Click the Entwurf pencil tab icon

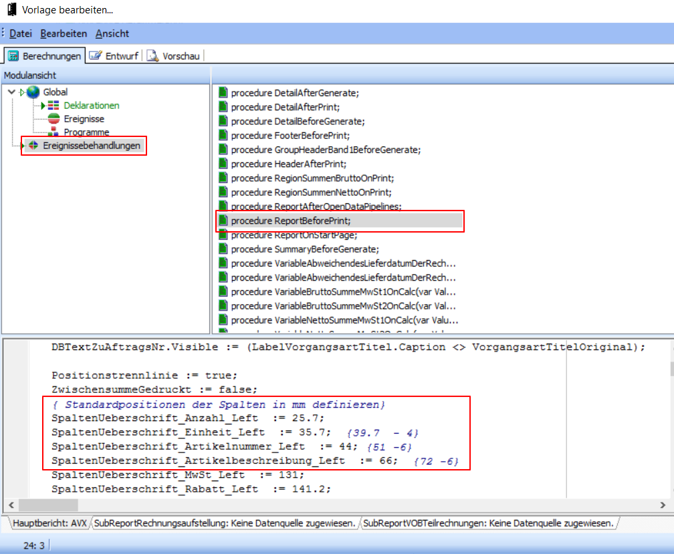96,55
